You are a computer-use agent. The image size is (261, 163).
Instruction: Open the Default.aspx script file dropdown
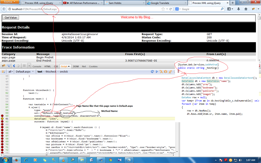(25, 72)
